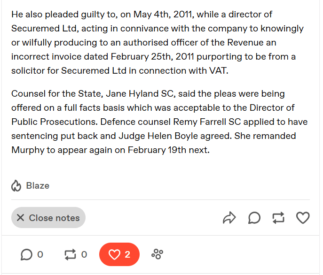Click the paragraph mentioning Jane Hyland SC
The width and height of the screenshot is (323, 275).
coord(159,122)
